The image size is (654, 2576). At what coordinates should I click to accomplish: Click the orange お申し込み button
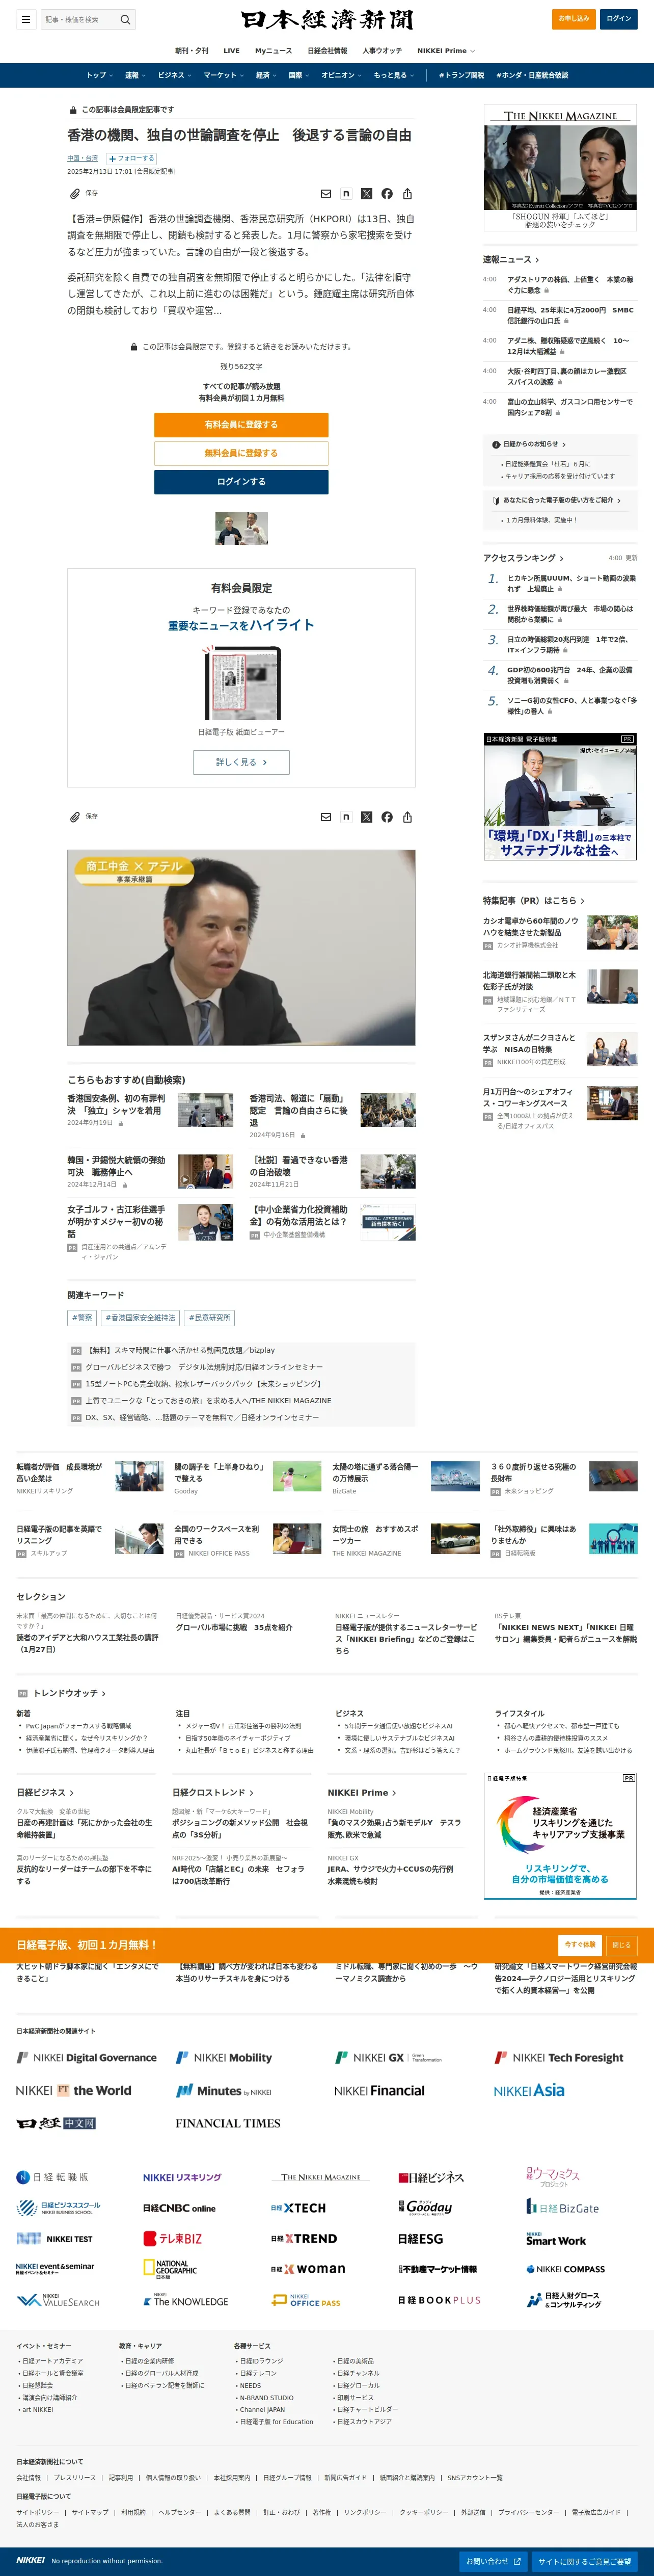tap(574, 19)
